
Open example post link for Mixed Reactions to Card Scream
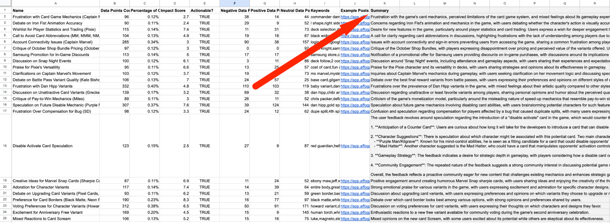355,219
